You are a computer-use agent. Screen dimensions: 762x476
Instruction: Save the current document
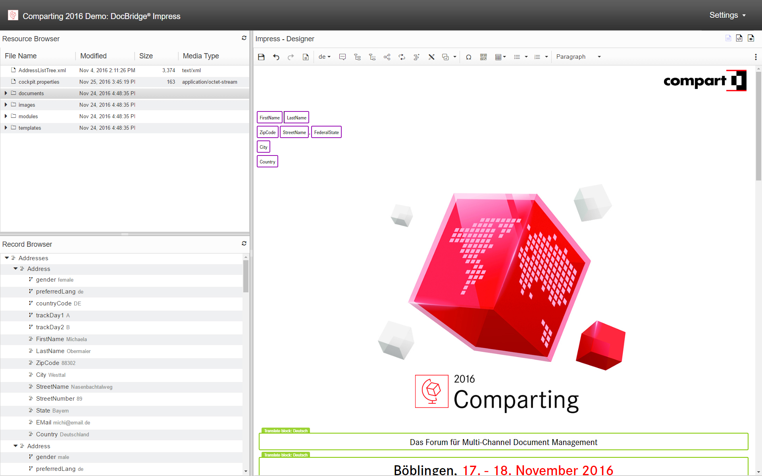pyautogui.click(x=261, y=57)
